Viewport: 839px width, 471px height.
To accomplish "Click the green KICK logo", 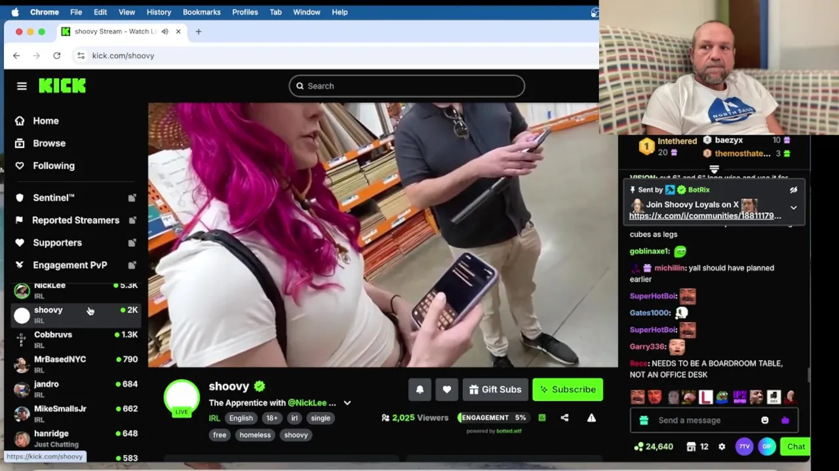I will [62, 86].
